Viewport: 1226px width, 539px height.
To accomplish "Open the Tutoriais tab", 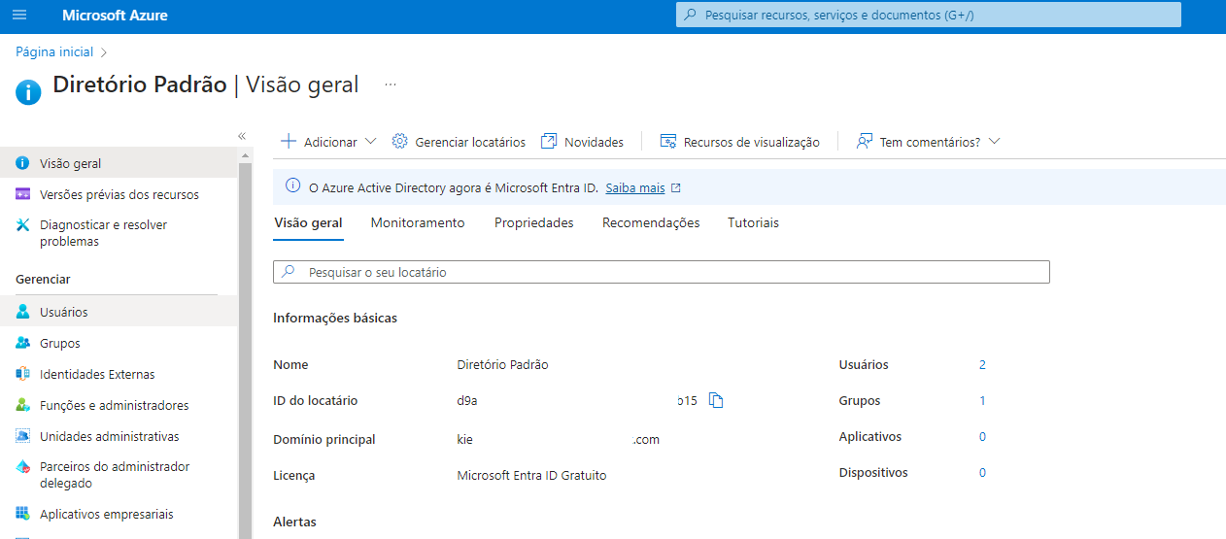I will (x=754, y=222).
